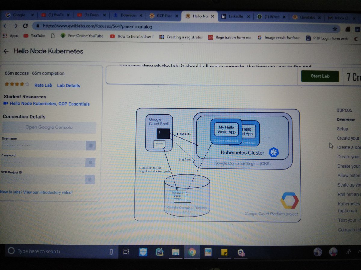Image resolution: width=361 pixels, height=270 pixels.
Task: Open the Image result for form bookmark
Action: 279,38
